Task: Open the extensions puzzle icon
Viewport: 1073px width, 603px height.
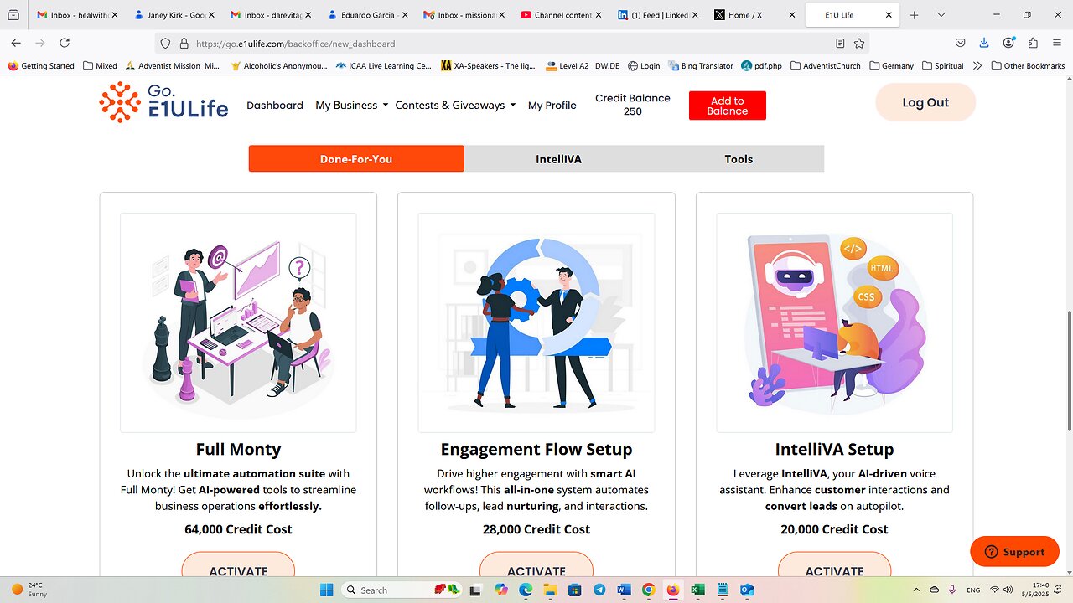Action: point(1033,44)
